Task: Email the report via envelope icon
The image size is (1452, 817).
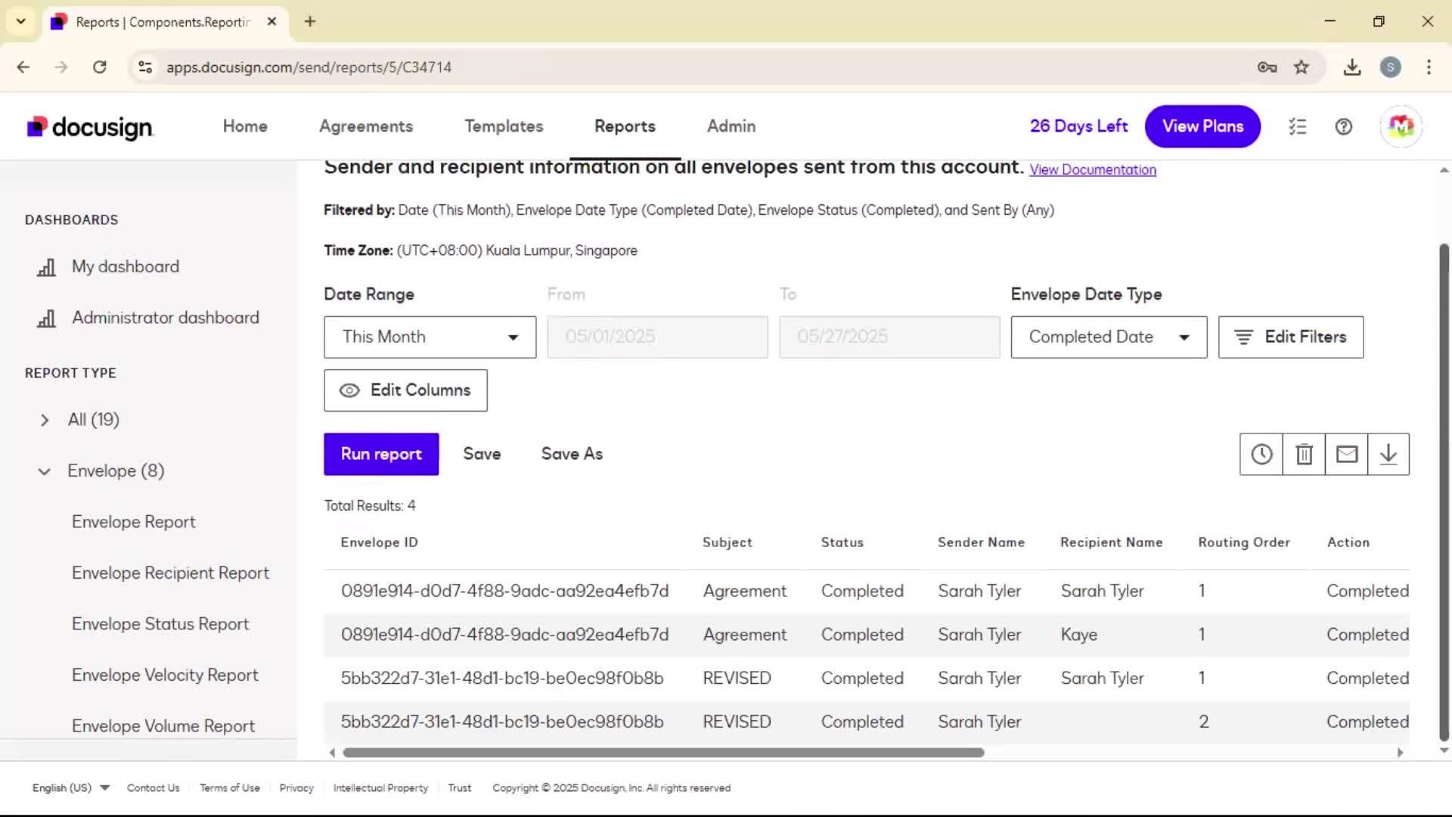Action: pyautogui.click(x=1346, y=454)
